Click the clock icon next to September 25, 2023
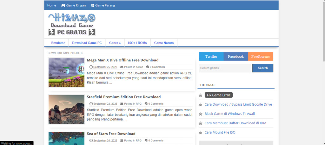The height and width of the screenshot is (145, 325). [x=91, y=67]
